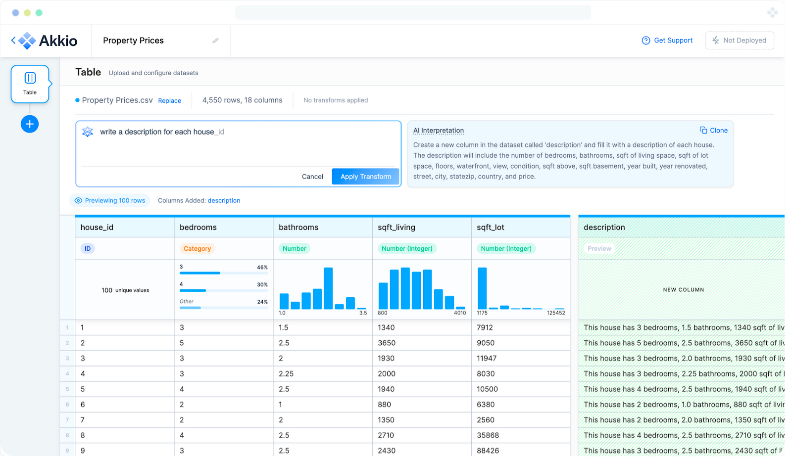Click the Property Prices project title
Viewport: 792px width, 460px height.
coord(133,41)
